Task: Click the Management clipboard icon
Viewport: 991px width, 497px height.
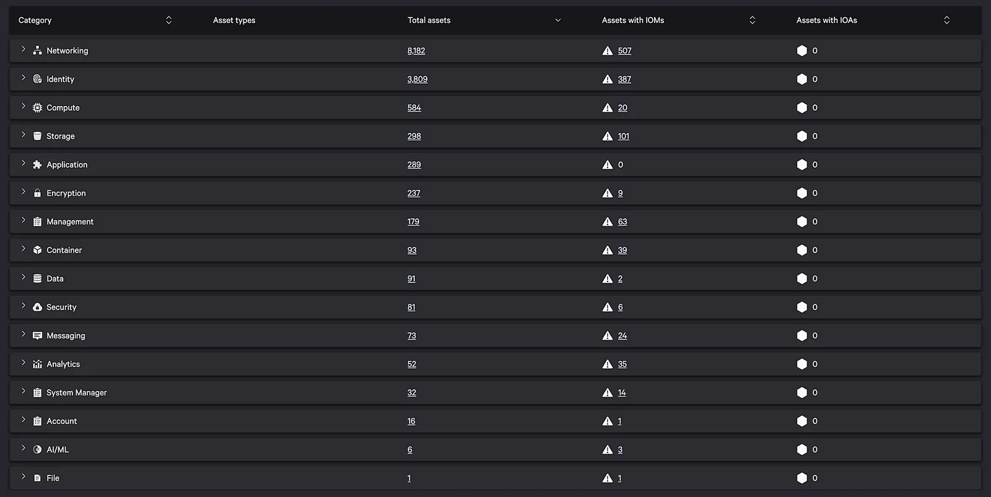Action: pos(37,222)
